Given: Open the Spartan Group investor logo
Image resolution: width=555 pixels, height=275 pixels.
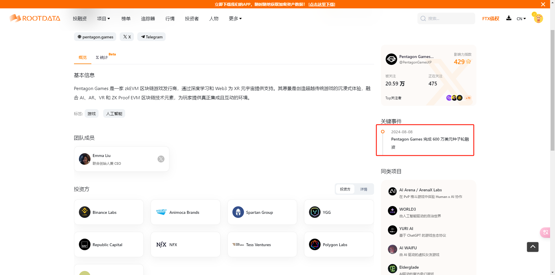Looking at the screenshot, I should (x=238, y=212).
